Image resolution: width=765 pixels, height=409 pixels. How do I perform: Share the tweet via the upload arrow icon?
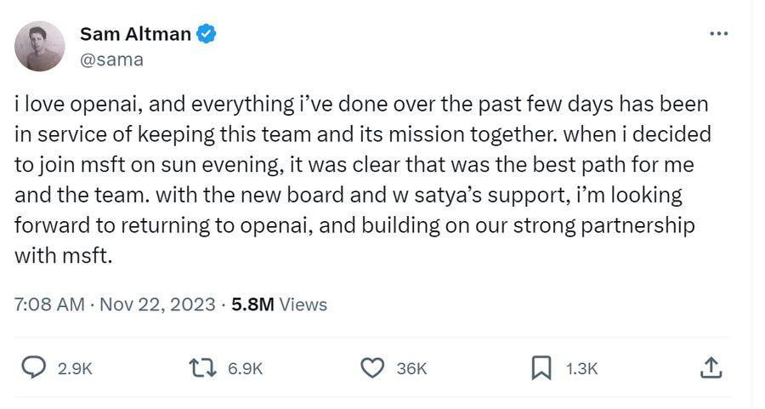coord(711,367)
